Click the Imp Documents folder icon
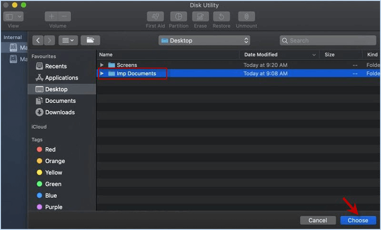381x230 pixels. click(x=111, y=73)
